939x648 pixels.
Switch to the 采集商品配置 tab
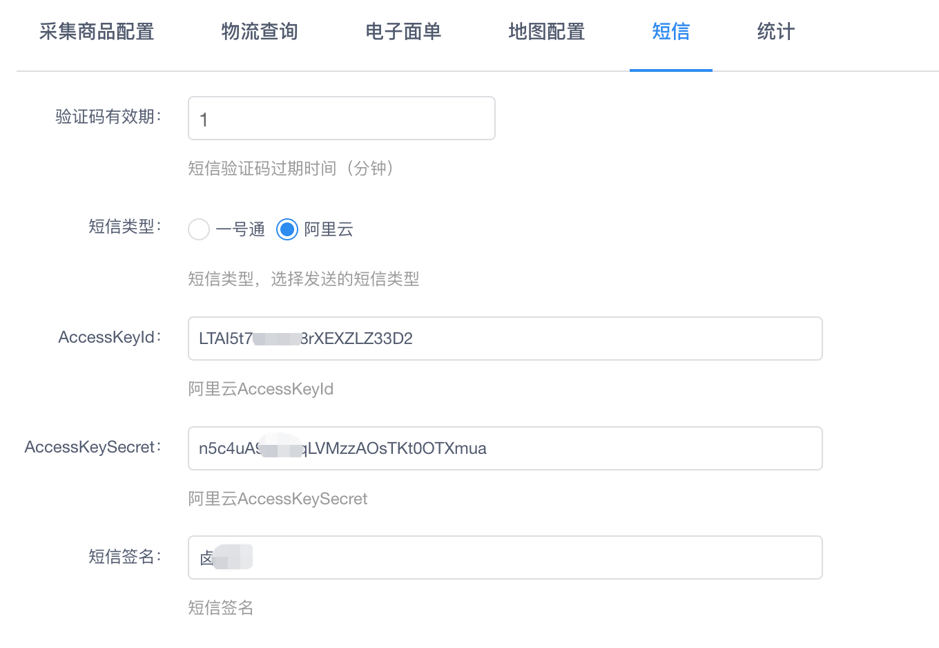pos(97,32)
